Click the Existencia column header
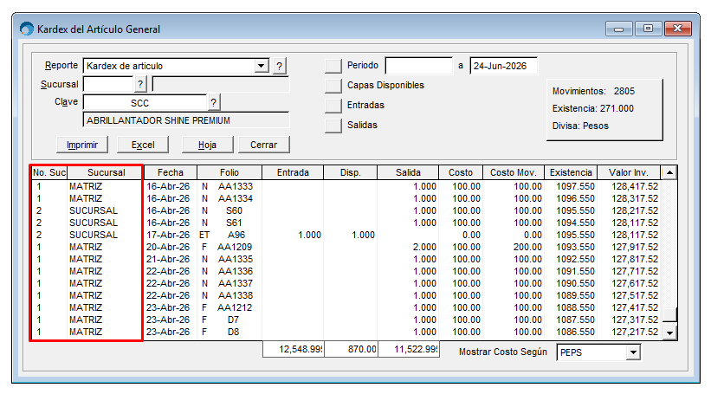711x394 pixels. (571, 172)
